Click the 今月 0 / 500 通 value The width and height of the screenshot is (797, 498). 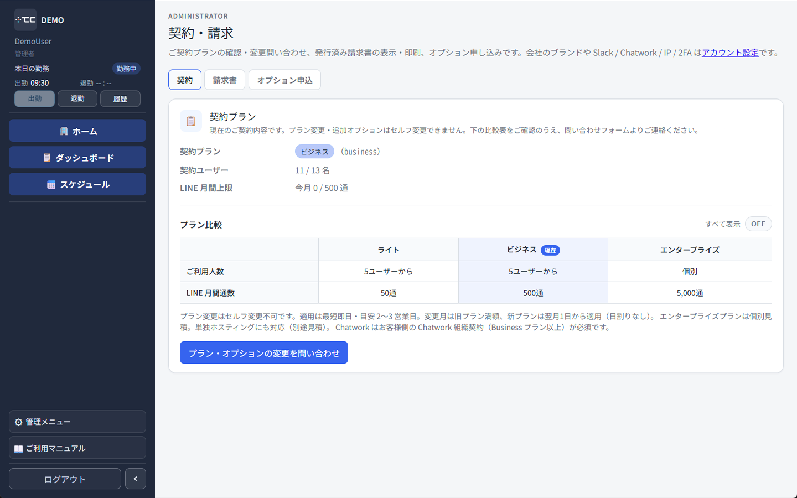pyautogui.click(x=322, y=188)
